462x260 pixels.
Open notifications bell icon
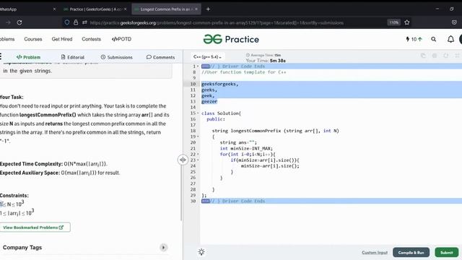point(450,39)
